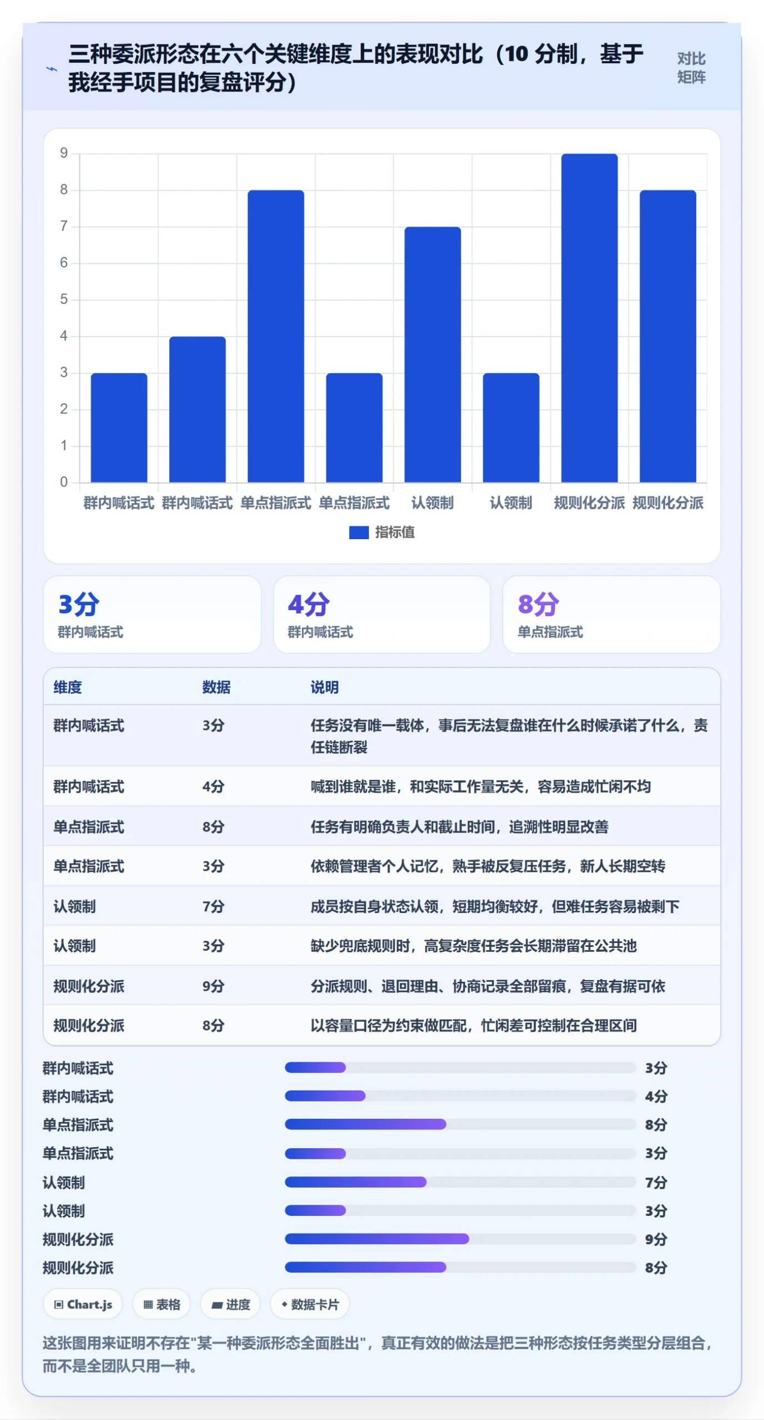Image resolution: width=764 pixels, height=1420 pixels.
Task: Select the 表格 tag chip
Action: 161,1305
